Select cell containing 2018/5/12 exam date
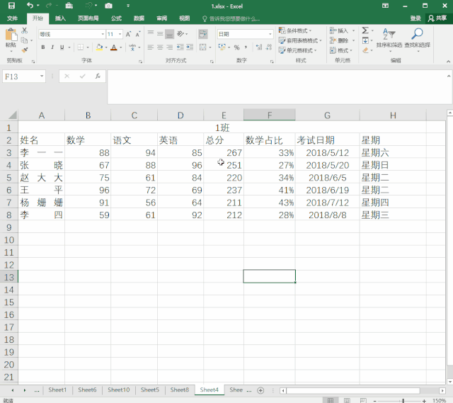Viewport: 453px width, 403px height. coord(327,152)
